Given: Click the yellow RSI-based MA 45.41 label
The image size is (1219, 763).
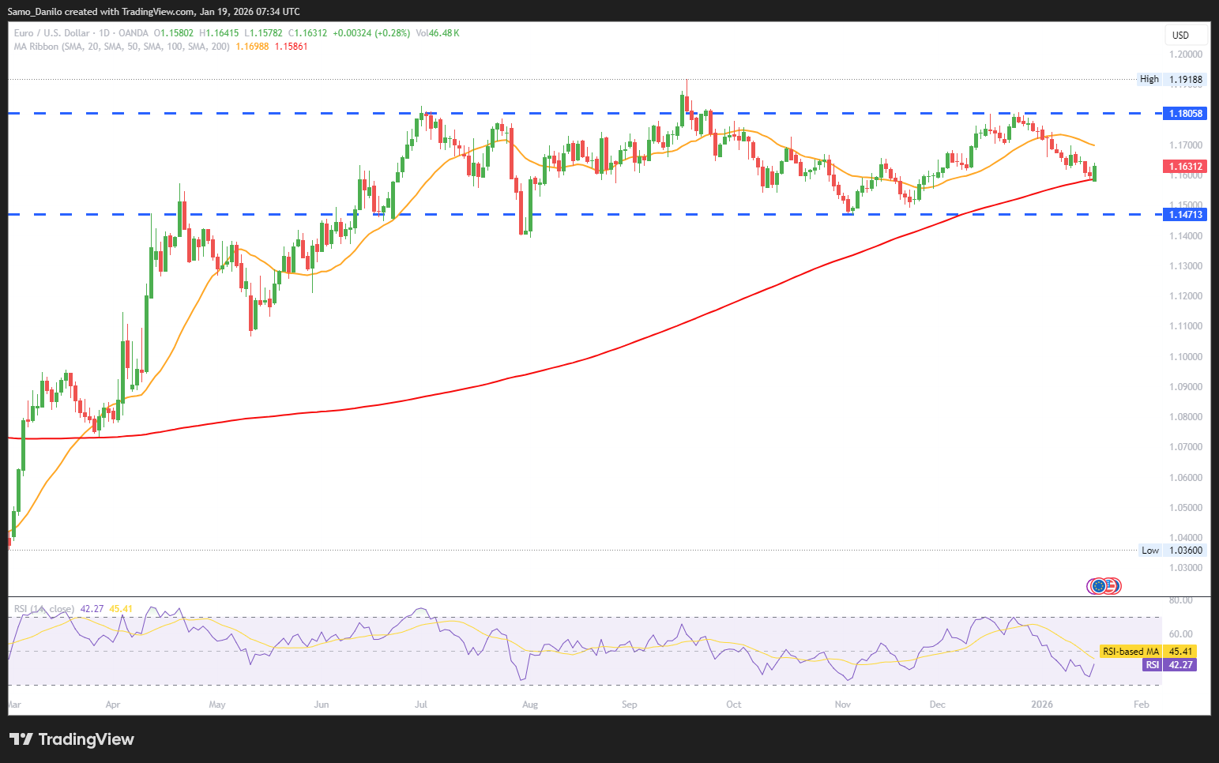Looking at the screenshot, I should 1147,652.
